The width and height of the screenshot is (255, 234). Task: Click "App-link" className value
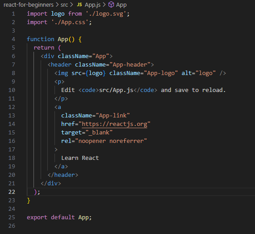tap(113, 116)
